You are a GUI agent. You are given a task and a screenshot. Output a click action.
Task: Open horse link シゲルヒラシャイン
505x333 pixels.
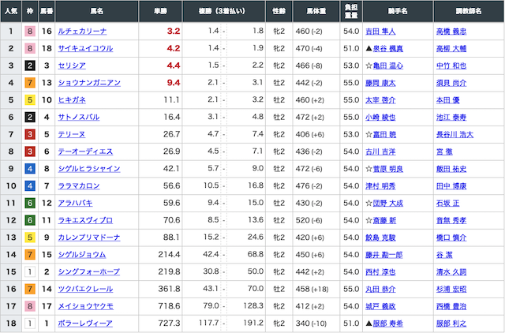tap(89, 169)
